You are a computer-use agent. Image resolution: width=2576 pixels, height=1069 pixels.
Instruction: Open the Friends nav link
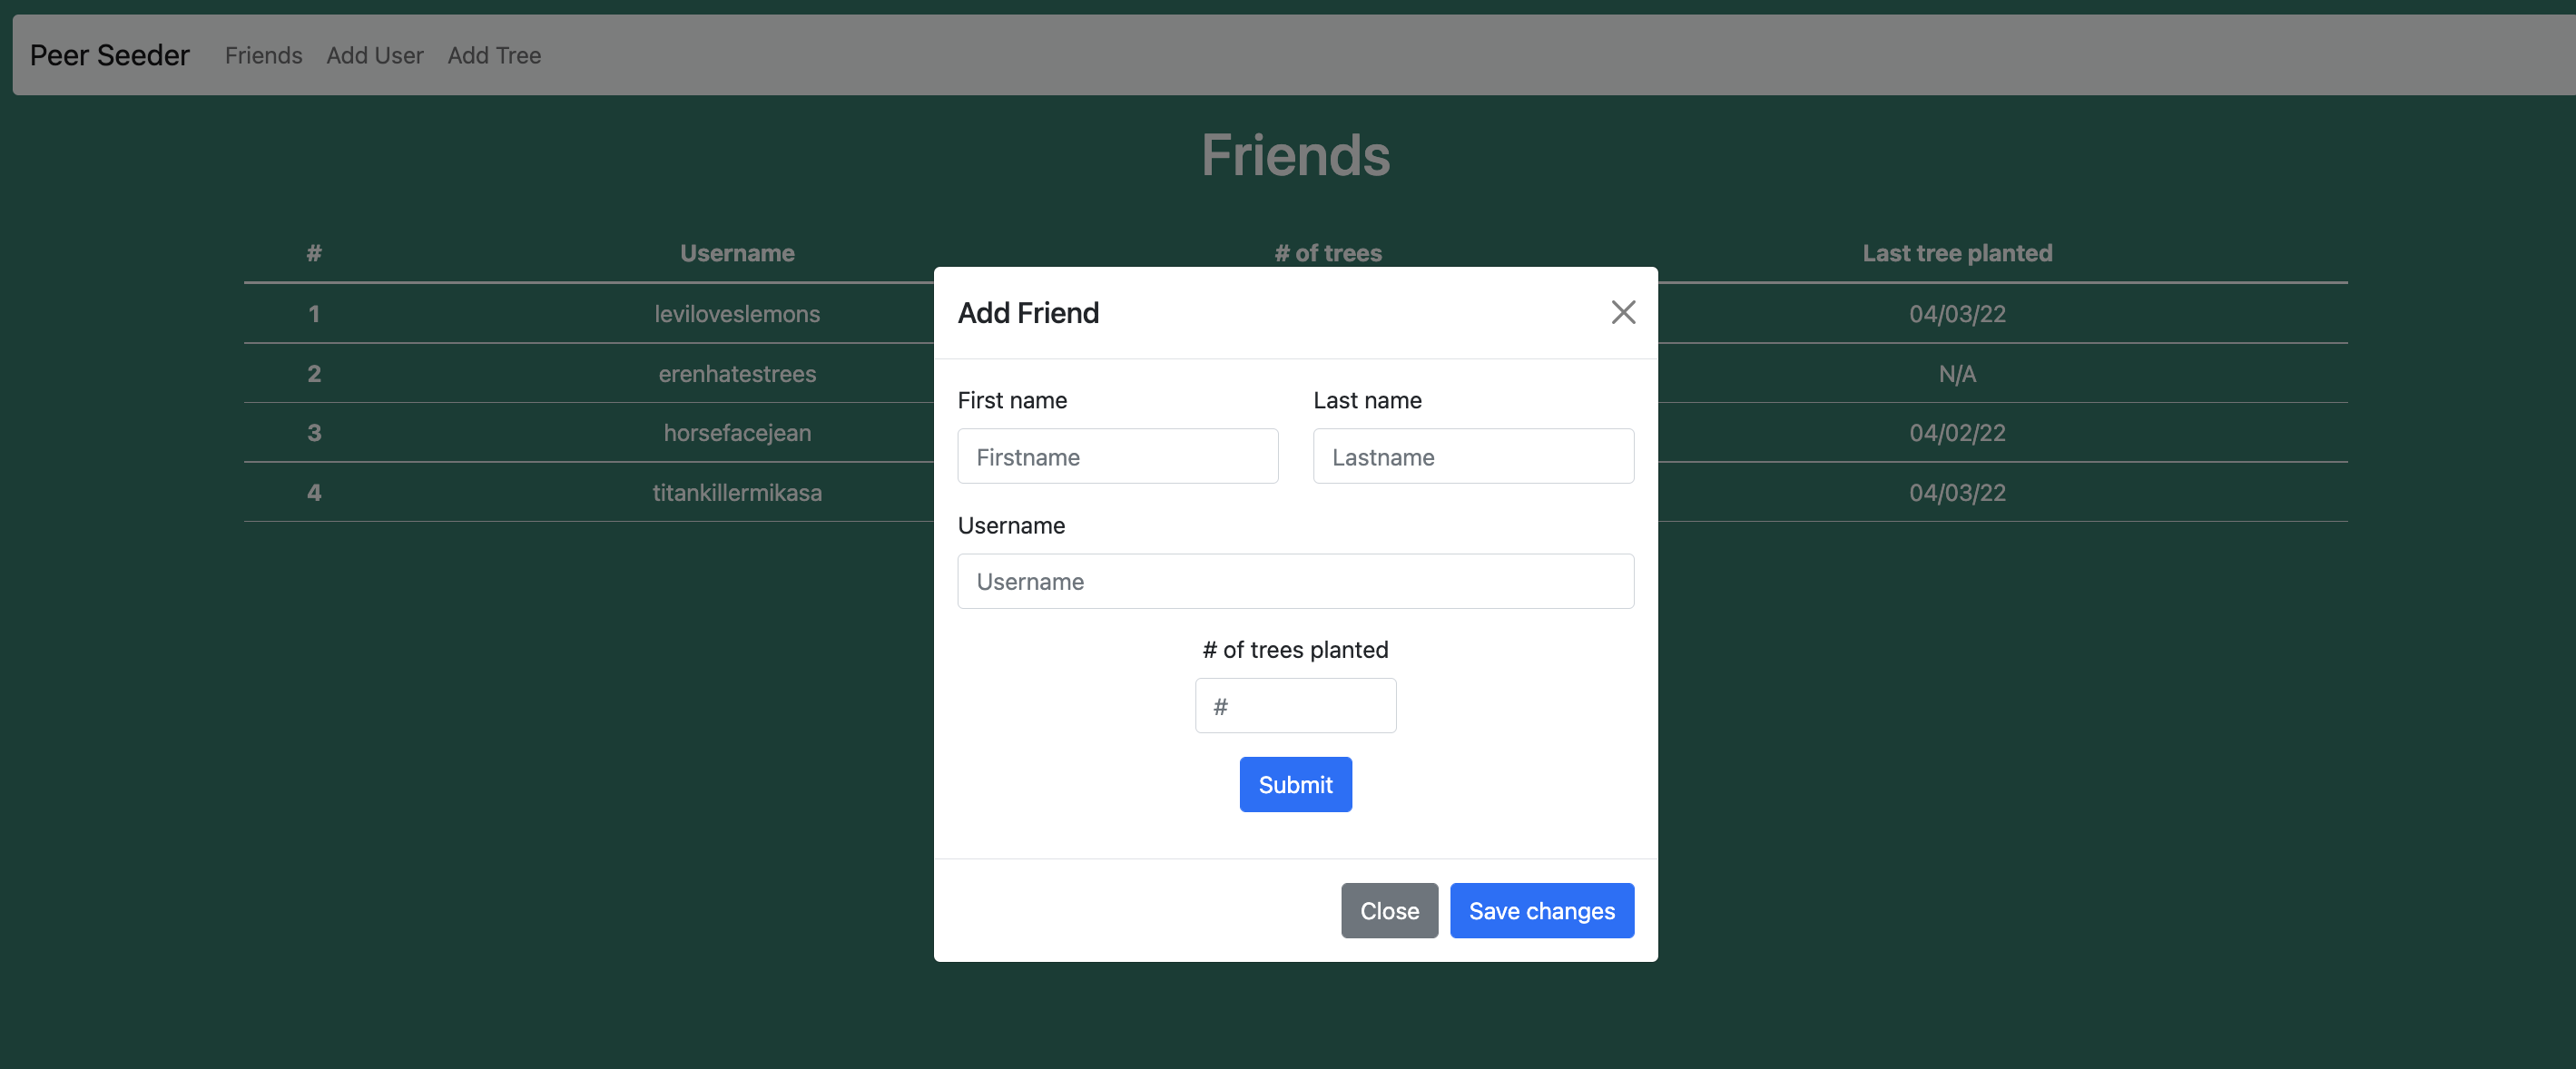coord(263,56)
